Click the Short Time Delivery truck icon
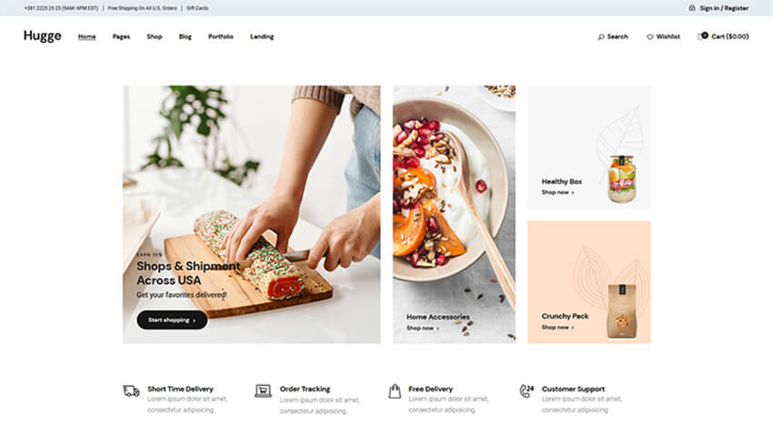The height and width of the screenshot is (446, 773). pyautogui.click(x=131, y=391)
